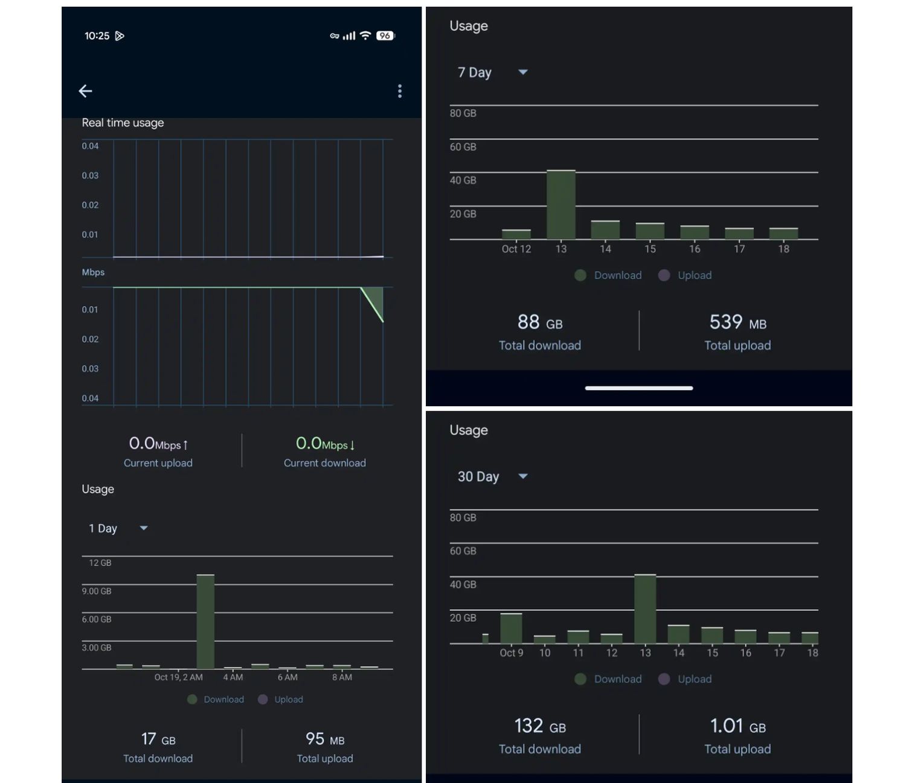Expand the 30 Day period dropdown

coord(492,476)
